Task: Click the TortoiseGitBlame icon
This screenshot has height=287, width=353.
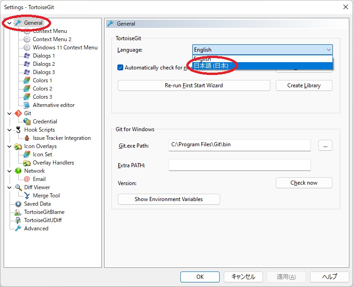Action: click(x=18, y=212)
